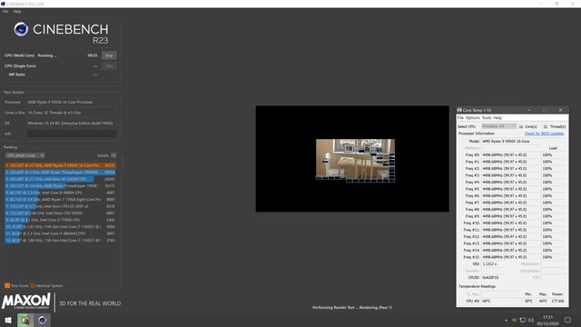The width and height of the screenshot is (581, 327).
Task: Click the Cinebench logo sphere icon
Action: (x=21, y=29)
